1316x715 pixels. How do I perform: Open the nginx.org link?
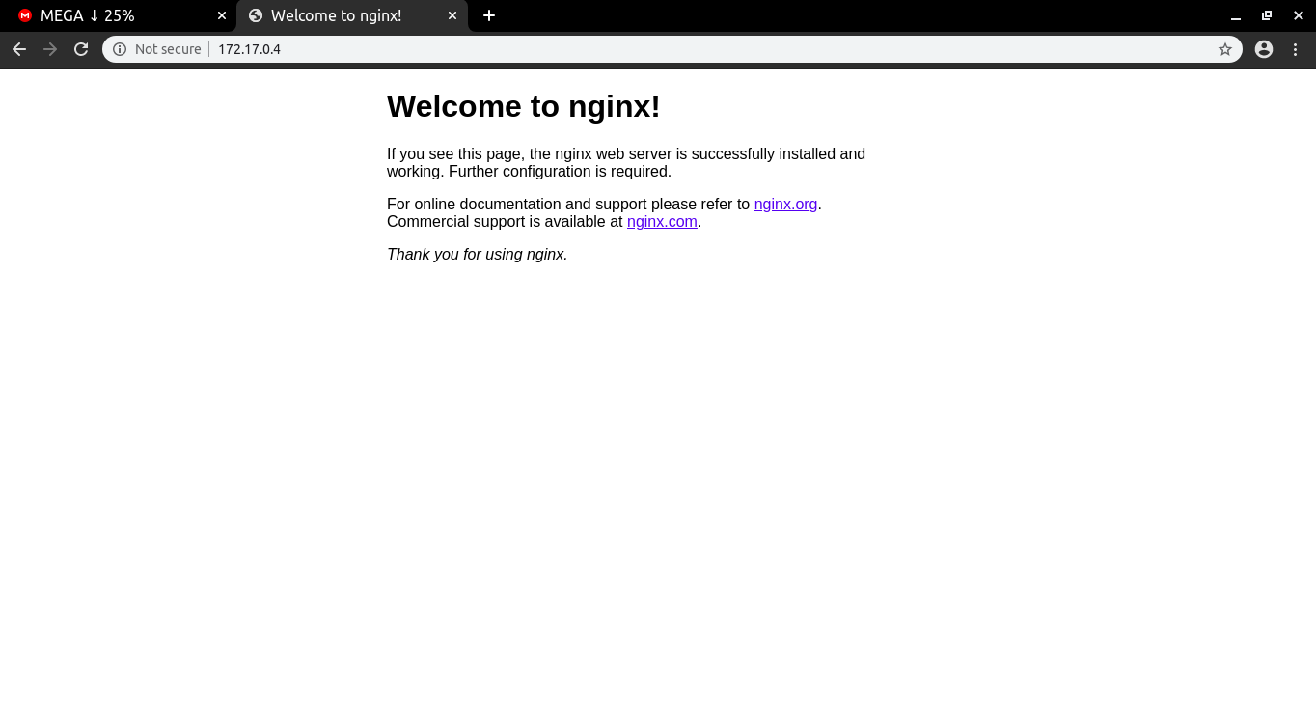785,205
